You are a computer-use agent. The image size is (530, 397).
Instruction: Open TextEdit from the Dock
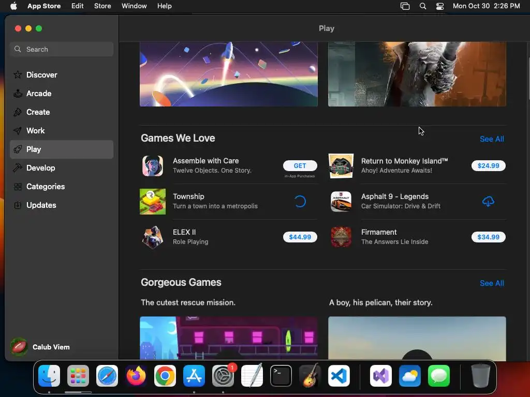coord(252,376)
